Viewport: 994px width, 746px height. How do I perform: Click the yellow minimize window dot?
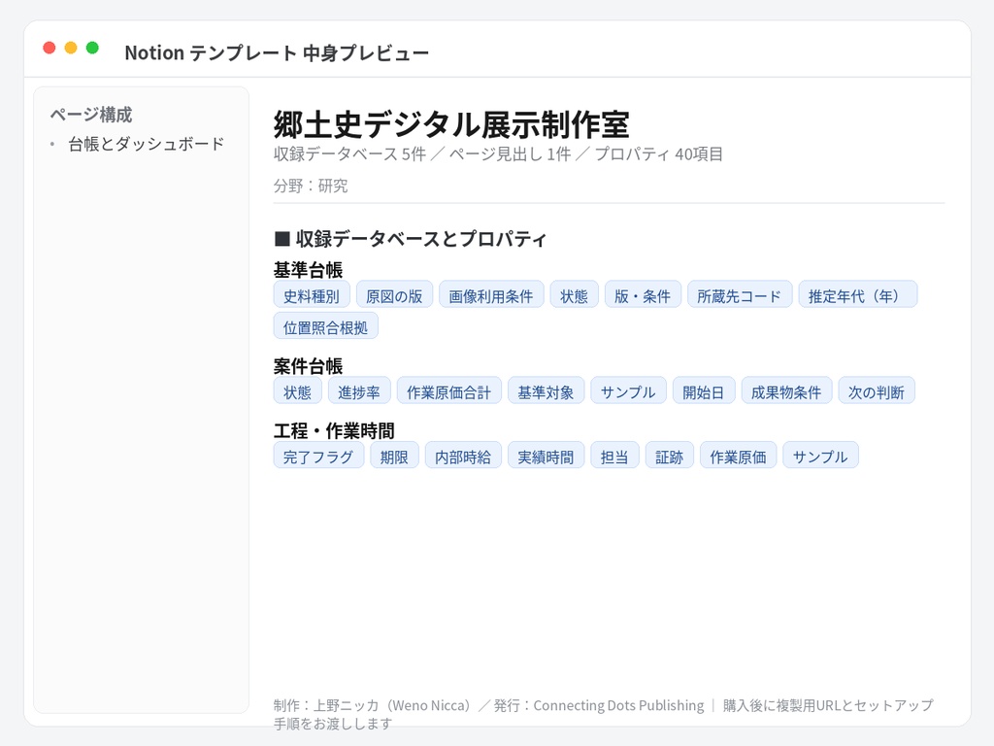[71, 48]
